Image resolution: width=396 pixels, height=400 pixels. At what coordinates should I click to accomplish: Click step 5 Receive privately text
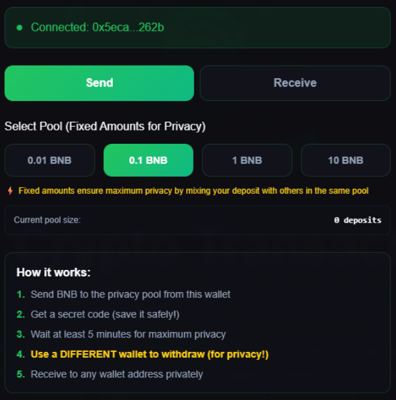[x=117, y=374]
